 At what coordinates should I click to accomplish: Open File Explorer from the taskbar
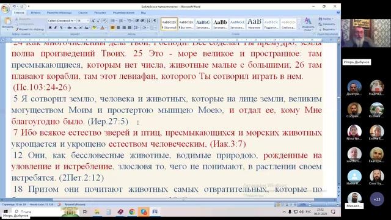[97, 212]
